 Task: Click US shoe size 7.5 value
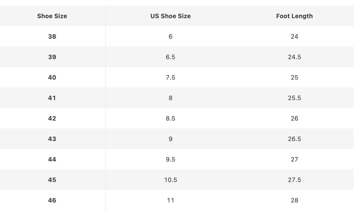click(x=171, y=77)
